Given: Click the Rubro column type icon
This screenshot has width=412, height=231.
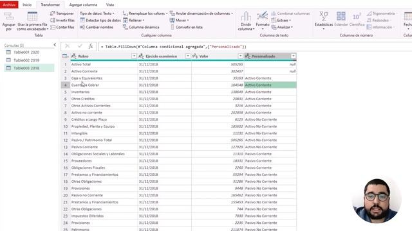Looking at the screenshot, I should pyautogui.click(x=74, y=56).
